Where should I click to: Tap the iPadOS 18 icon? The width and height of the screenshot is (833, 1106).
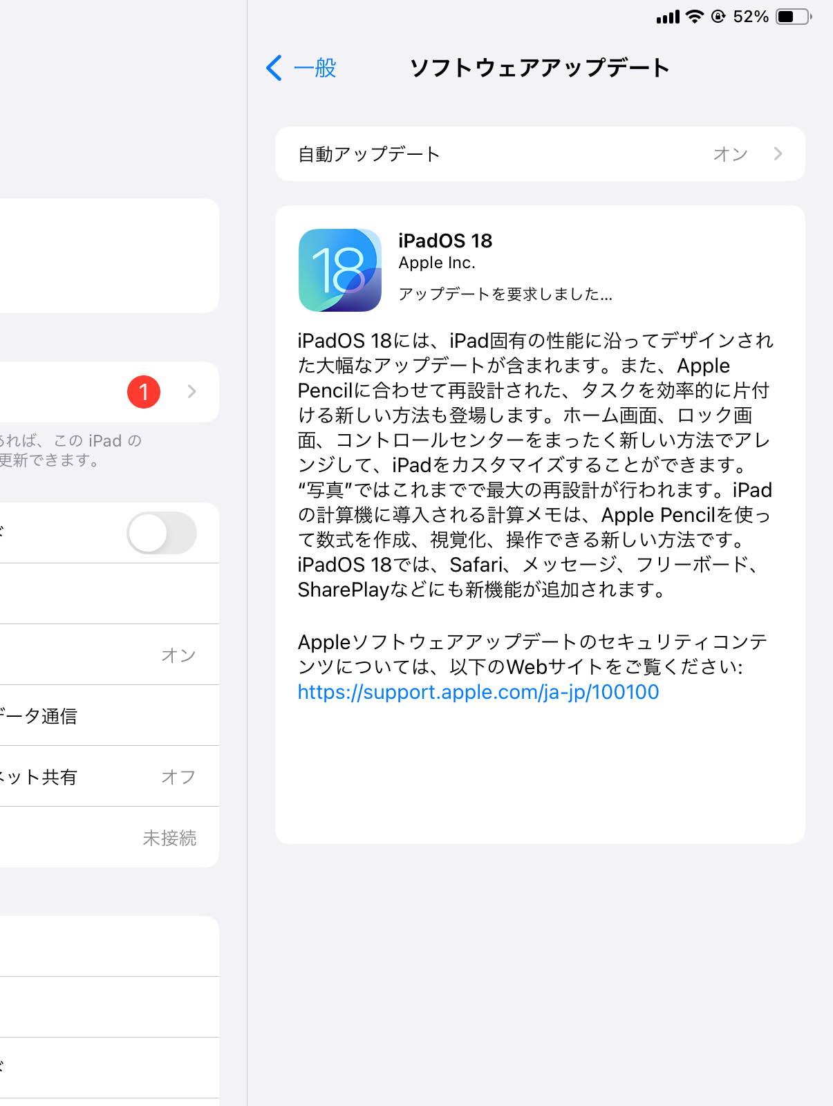click(x=340, y=270)
